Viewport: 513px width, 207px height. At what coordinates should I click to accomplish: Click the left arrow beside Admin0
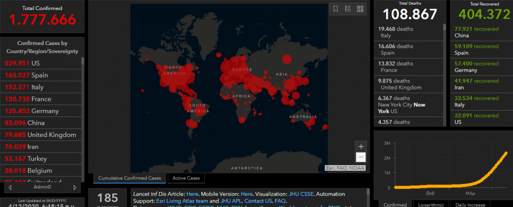point(10,187)
